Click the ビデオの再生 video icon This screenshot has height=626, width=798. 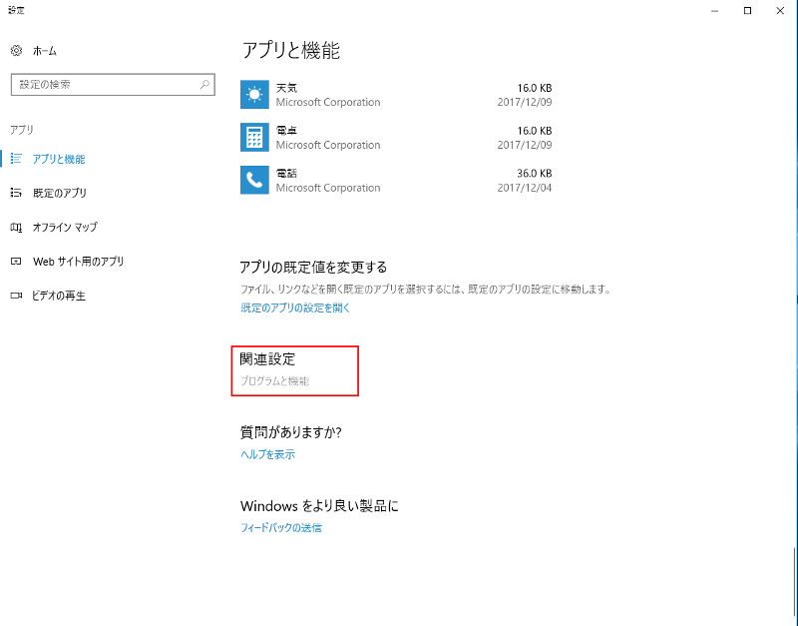pyautogui.click(x=16, y=296)
